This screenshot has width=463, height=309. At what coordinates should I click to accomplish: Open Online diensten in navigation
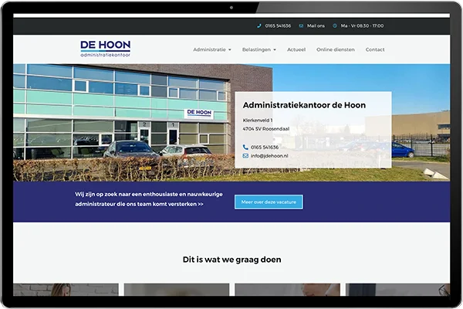[336, 49]
